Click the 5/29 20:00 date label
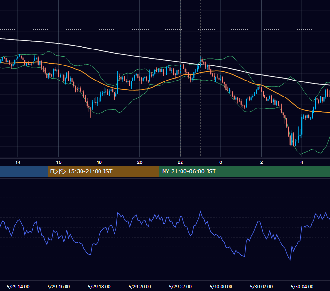 coord(140,286)
